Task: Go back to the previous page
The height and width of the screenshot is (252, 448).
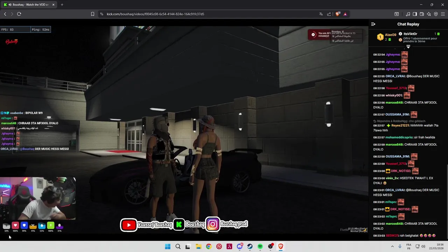Action: [5, 14]
